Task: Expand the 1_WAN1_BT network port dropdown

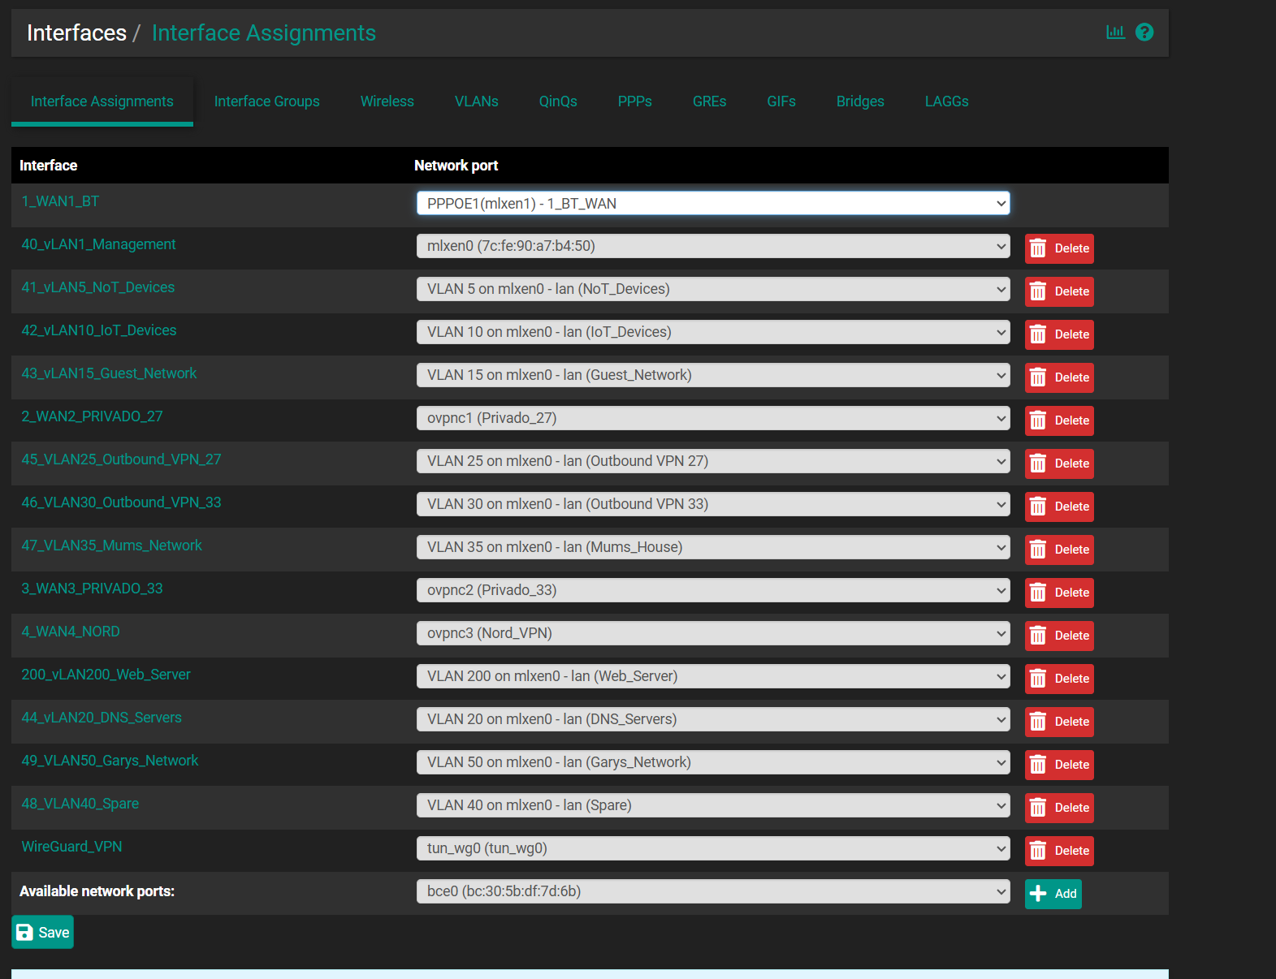Action: [x=712, y=204]
